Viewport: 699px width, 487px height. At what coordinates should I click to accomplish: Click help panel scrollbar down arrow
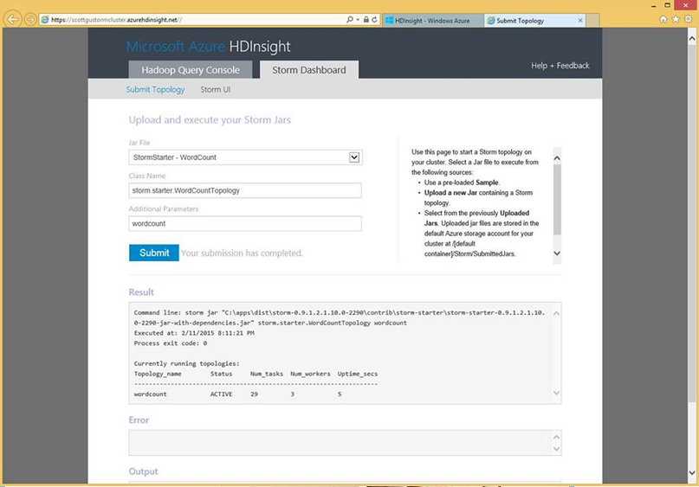557,253
